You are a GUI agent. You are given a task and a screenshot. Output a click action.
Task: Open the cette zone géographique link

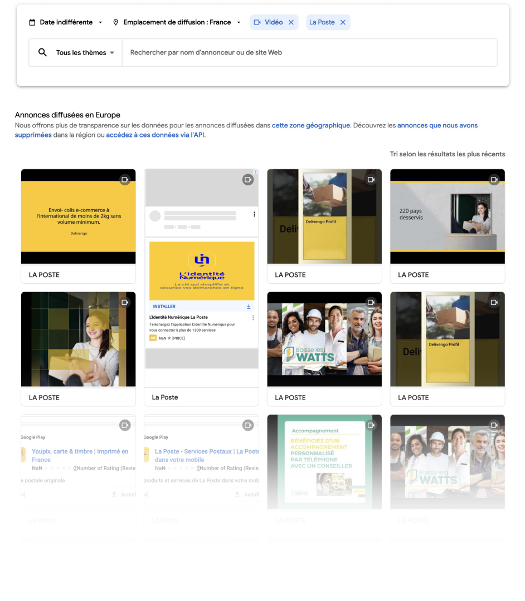click(311, 125)
